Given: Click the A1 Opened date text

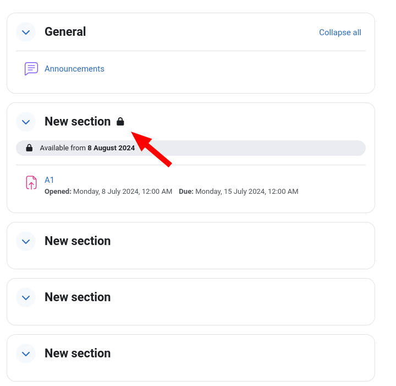Looking at the screenshot, I should coord(108,192).
